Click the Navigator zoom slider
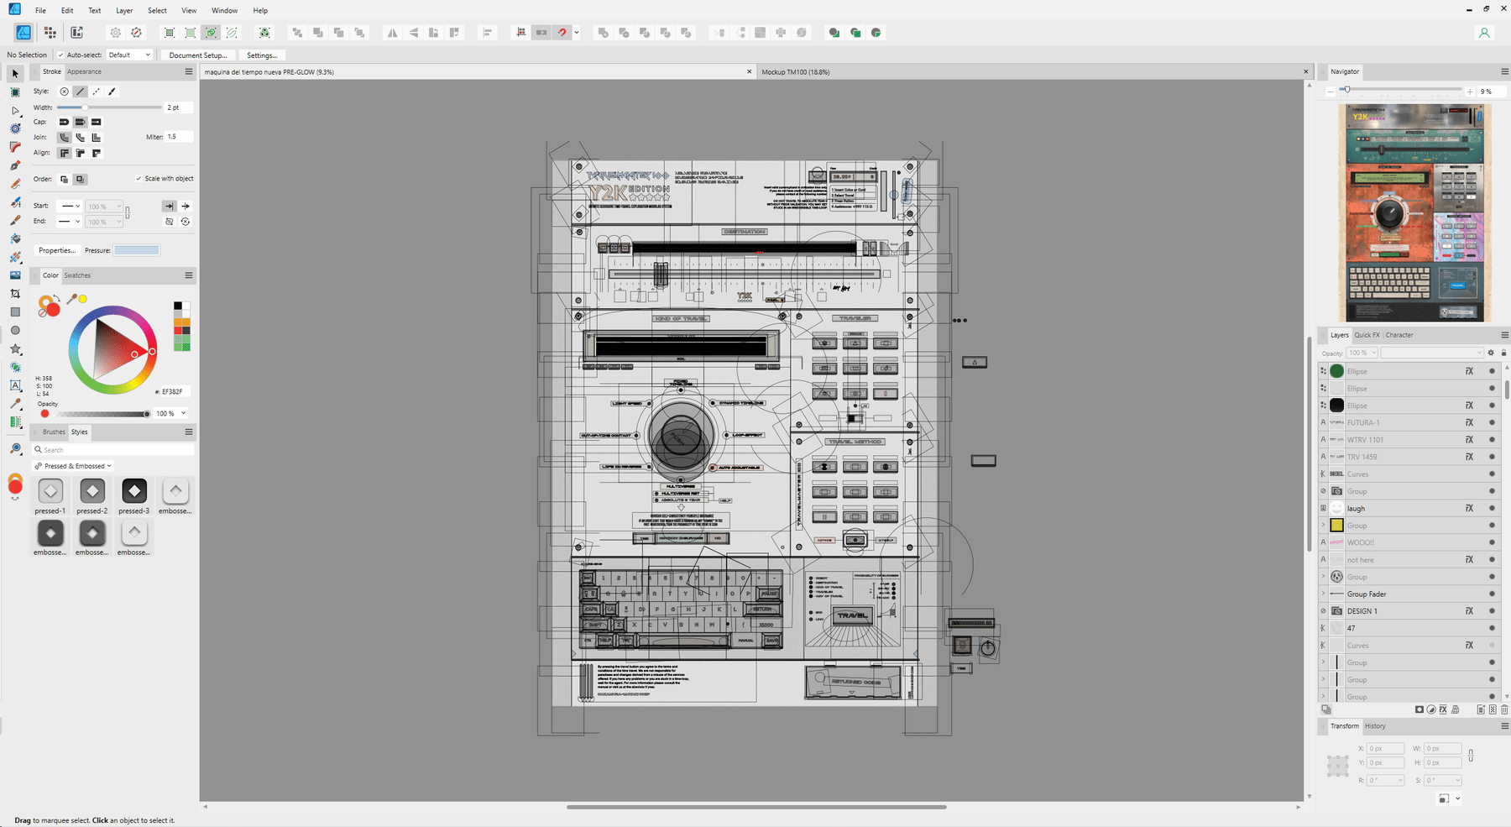Screen dimensions: 1511x827 pyautogui.click(x=1400, y=90)
